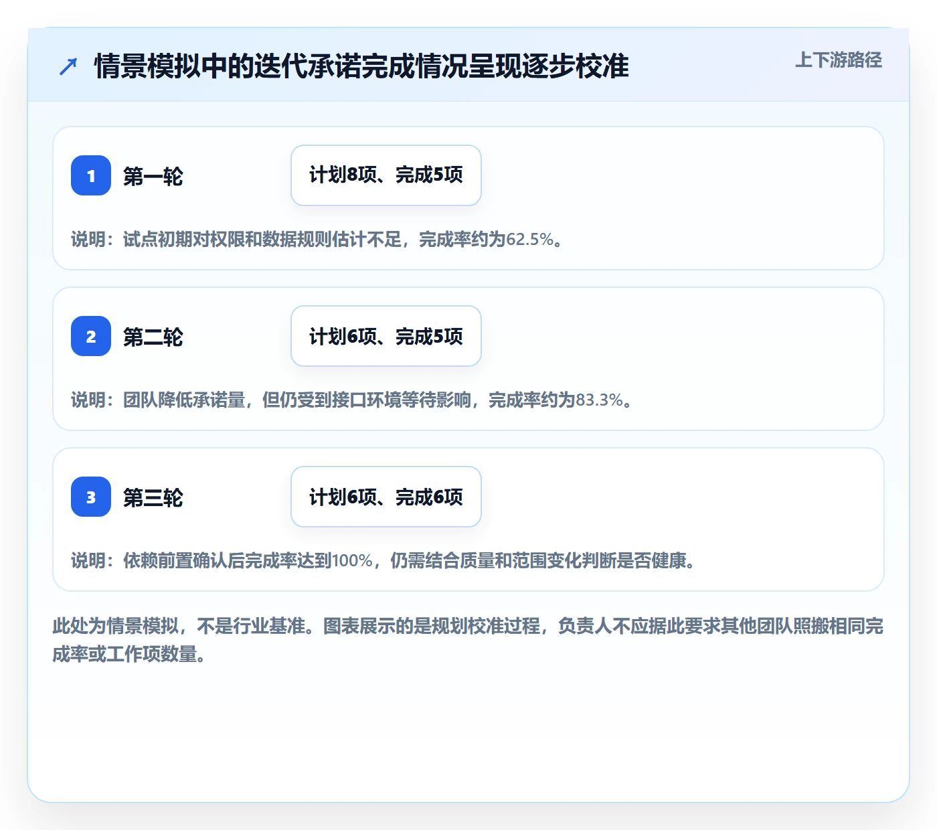
Task: Select the number 1 badge for 第一轮
Action: pyautogui.click(x=91, y=175)
